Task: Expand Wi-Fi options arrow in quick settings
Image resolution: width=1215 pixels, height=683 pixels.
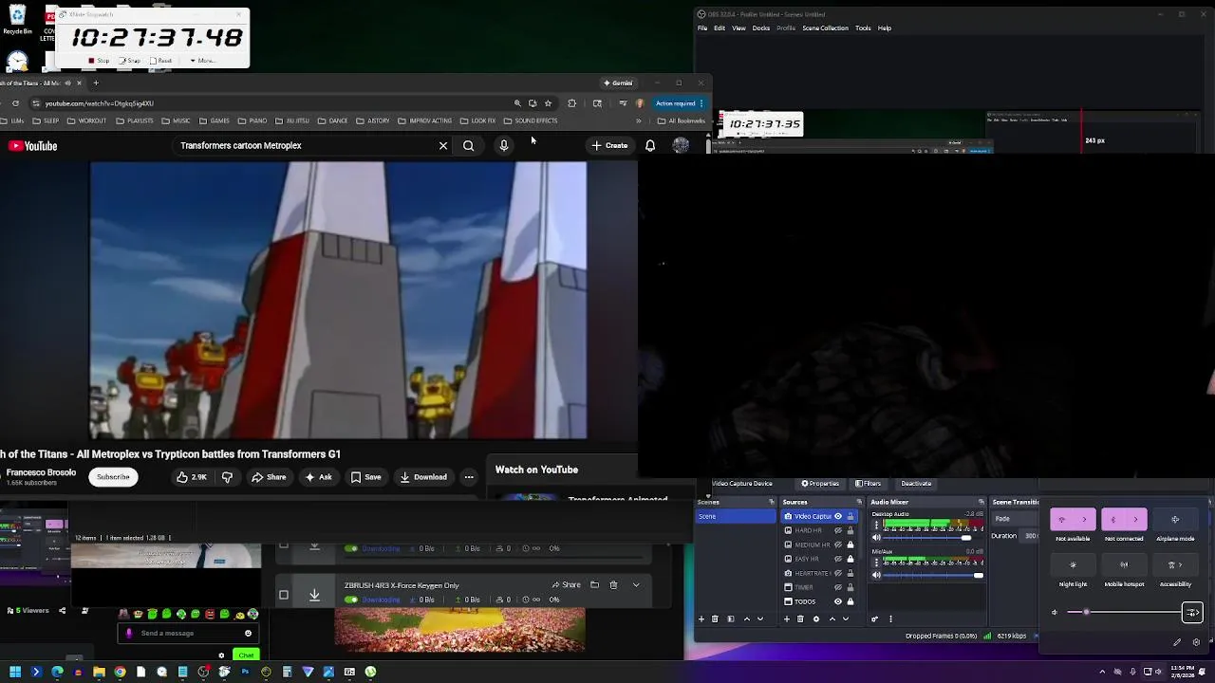Action: (1084, 520)
